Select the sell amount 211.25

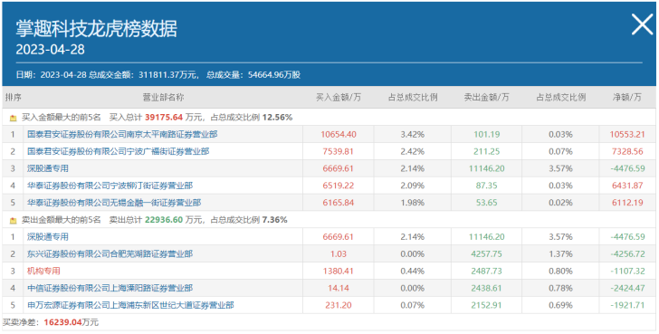coord(486,151)
